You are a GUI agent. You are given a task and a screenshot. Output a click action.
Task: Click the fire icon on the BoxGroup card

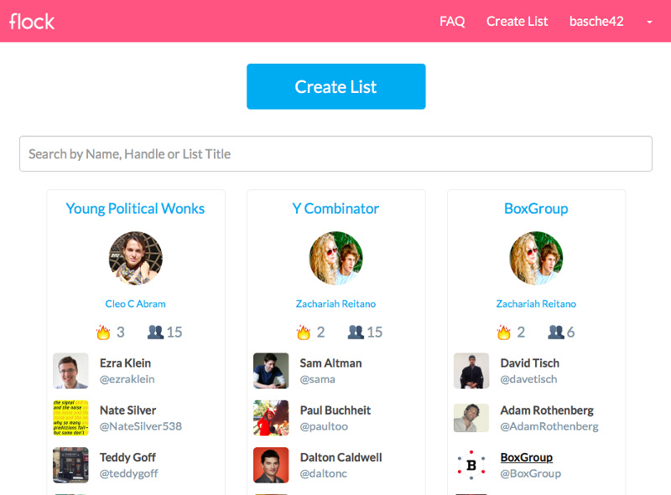click(504, 333)
